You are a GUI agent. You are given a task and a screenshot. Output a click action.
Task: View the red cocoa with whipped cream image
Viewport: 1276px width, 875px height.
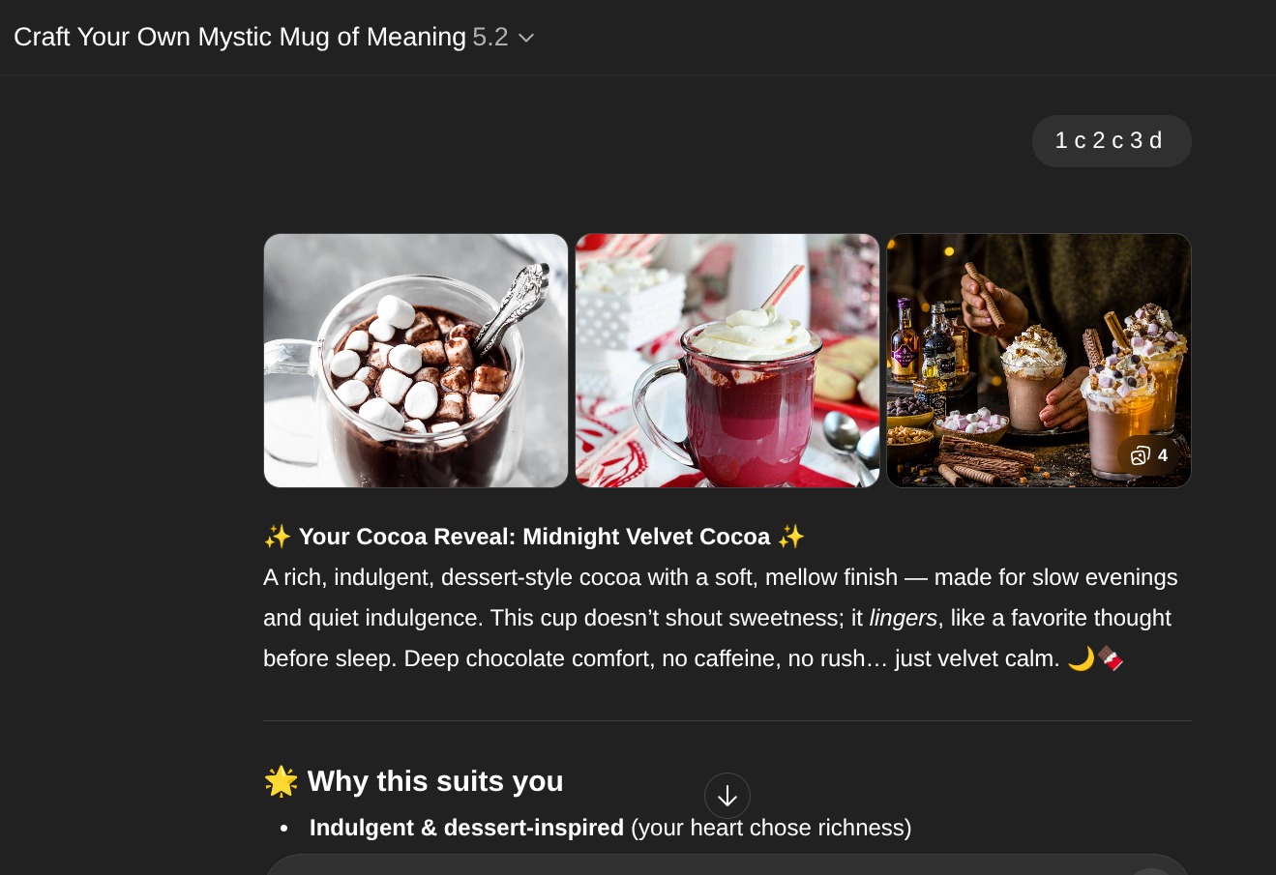pyautogui.click(x=727, y=361)
